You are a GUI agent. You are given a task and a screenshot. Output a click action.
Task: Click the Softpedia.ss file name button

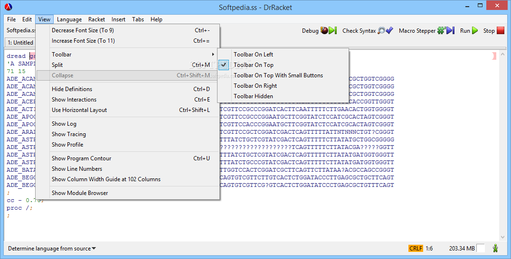21,30
